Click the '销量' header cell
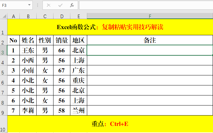 point(62,40)
